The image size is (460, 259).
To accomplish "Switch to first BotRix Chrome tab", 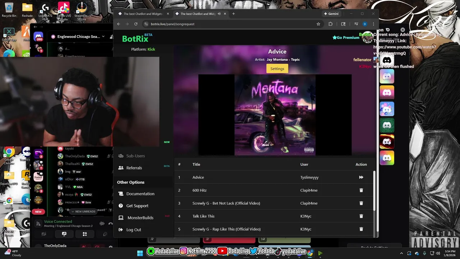I will click(x=143, y=14).
